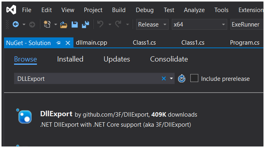Viewport: 265px width, 148px height.
Task: Click the Undo arrow icon
Action: [x=100, y=24]
